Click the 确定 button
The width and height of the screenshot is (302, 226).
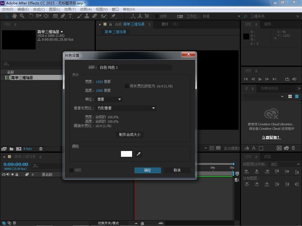147,170
